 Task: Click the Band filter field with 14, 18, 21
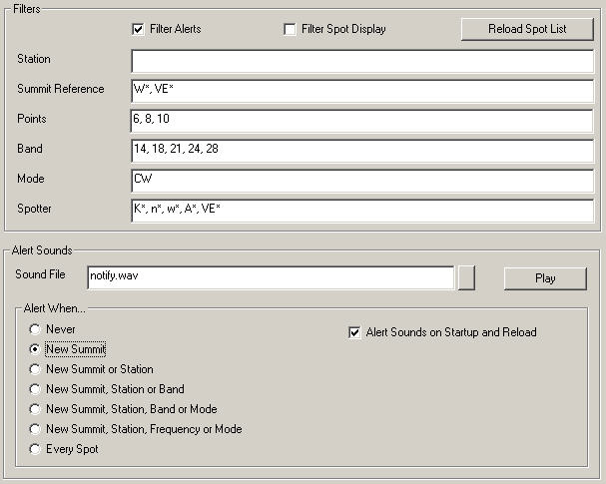362,151
